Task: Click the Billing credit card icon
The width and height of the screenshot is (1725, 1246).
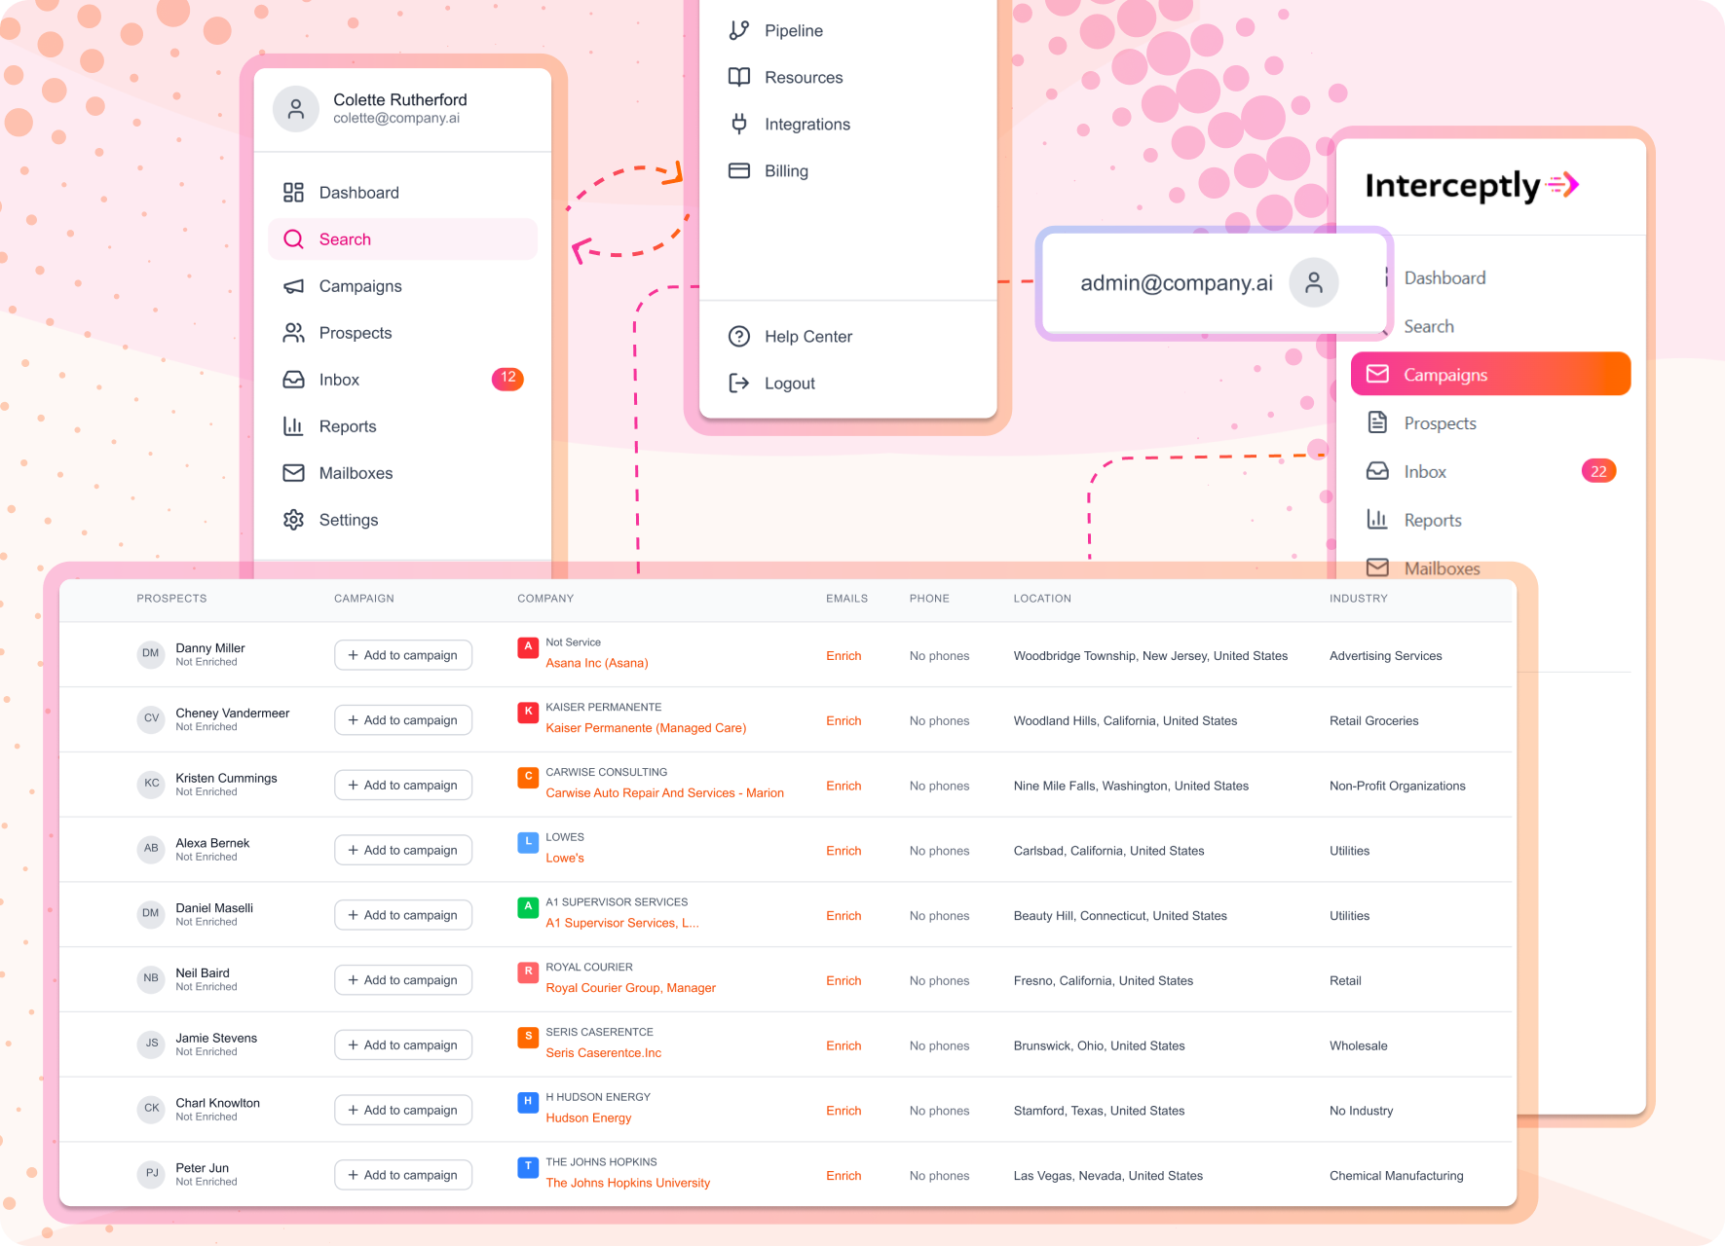Action: pyautogui.click(x=739, y=170)
